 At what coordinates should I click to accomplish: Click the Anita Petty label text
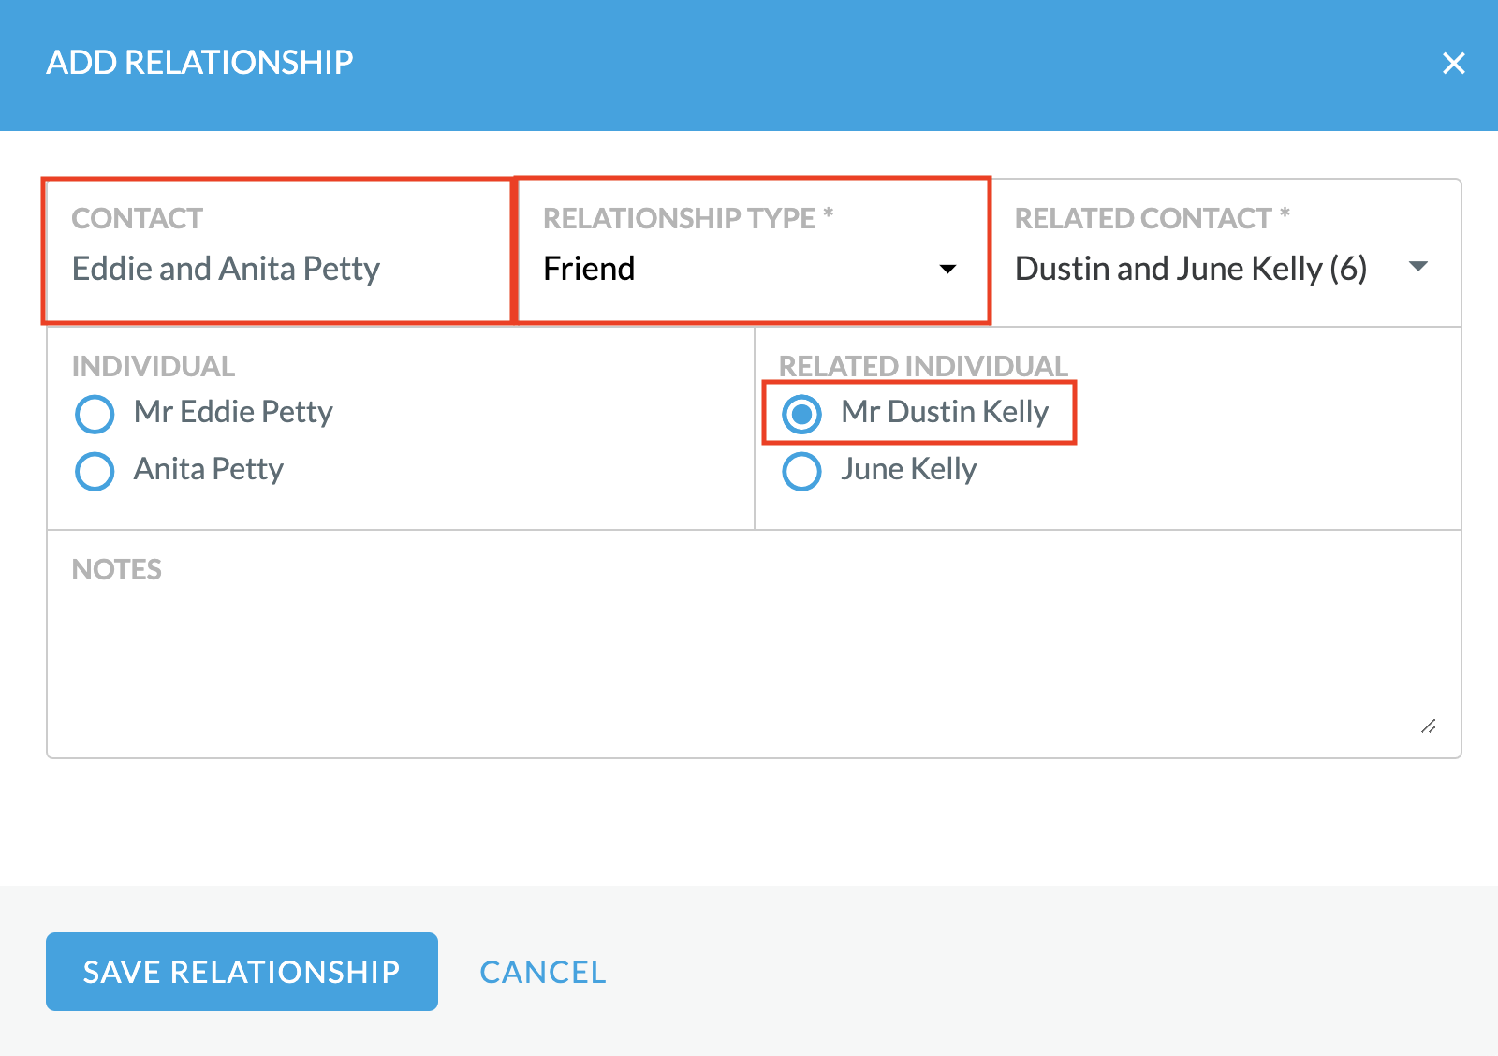coord(209,469)
